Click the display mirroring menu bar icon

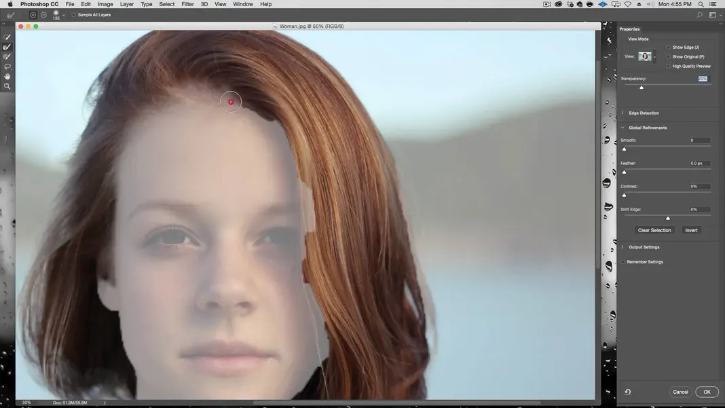click(616, 4)
